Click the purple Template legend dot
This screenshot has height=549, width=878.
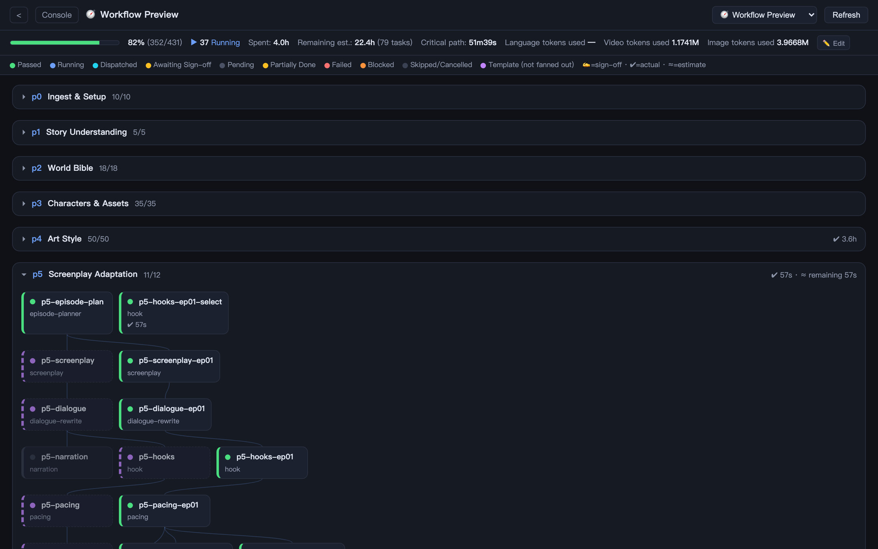click(x=483, y=65)
